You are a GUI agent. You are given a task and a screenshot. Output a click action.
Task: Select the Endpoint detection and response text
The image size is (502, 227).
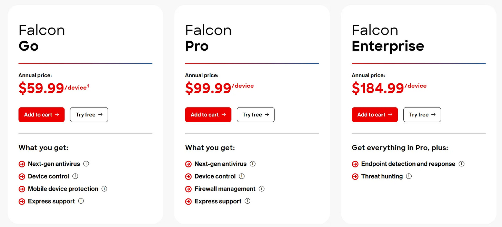(408, 164)
